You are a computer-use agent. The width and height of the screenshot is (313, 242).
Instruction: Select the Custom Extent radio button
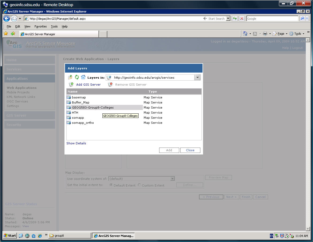139,185
